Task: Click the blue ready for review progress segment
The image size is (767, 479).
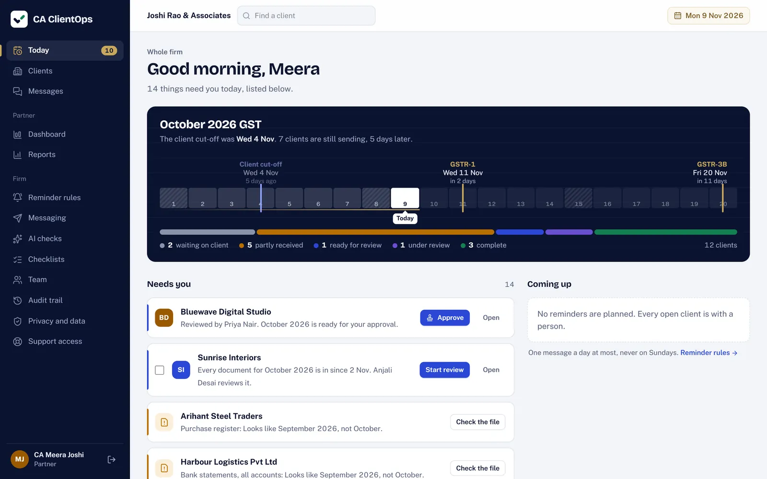Action: tap(520, 232)
